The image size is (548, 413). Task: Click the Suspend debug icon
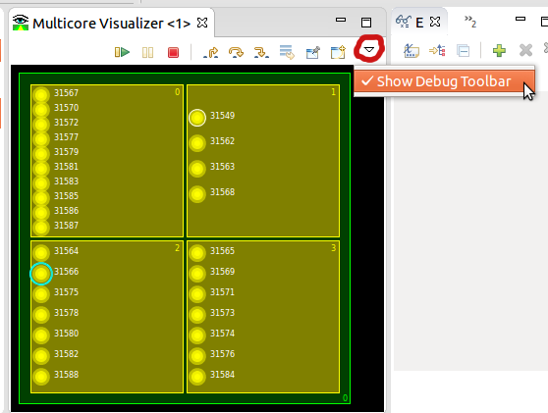(147, 53)
